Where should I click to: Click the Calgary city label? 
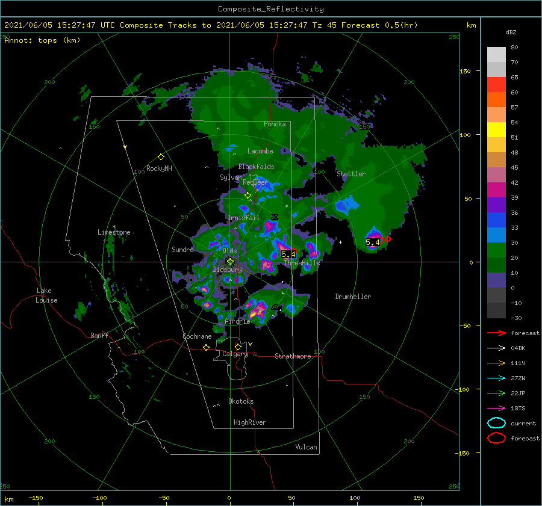[x=235, y=354]
